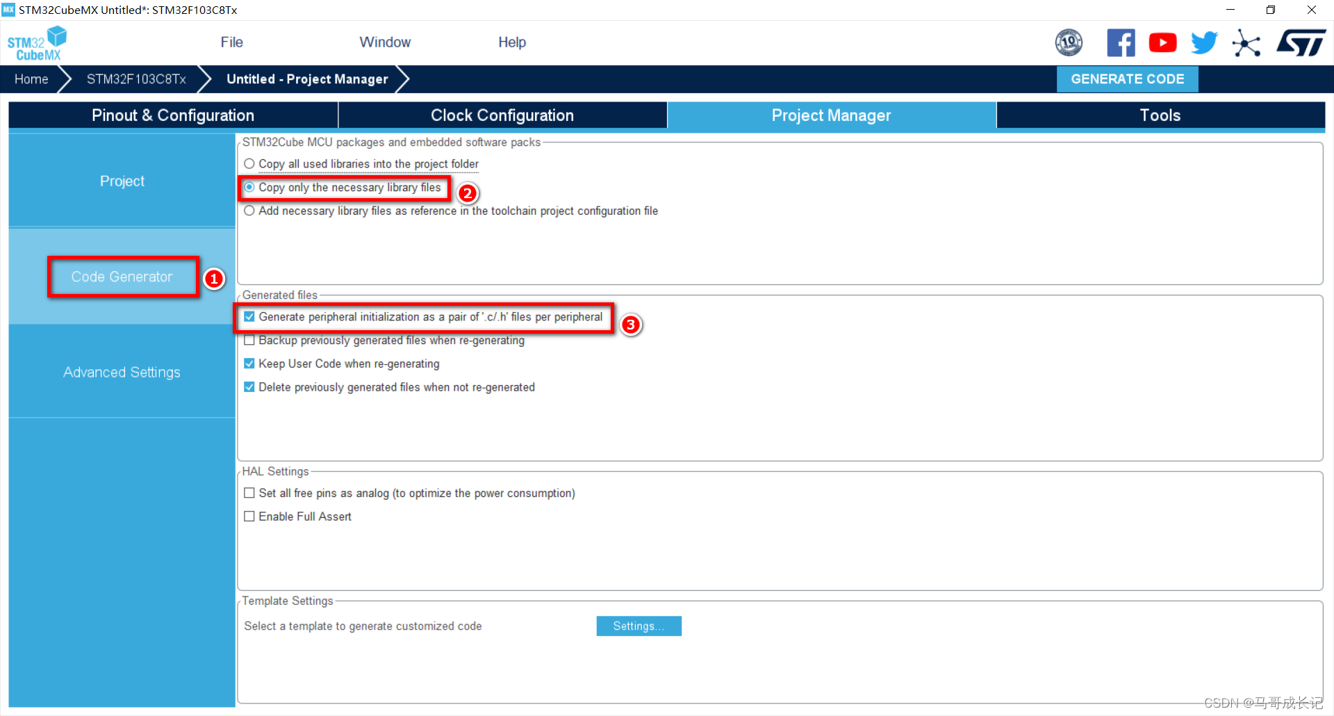The width and height of the screenshot is (1334, 716).
Task: Restore down the STM32CubeMX window
Action: (1271, 10)
